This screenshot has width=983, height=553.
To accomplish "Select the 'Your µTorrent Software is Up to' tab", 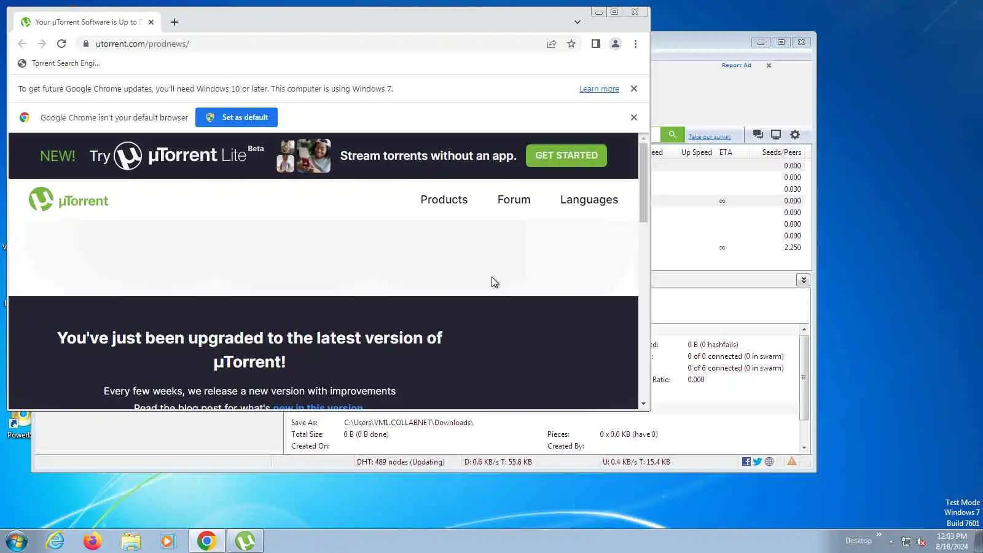I will 87,22.
